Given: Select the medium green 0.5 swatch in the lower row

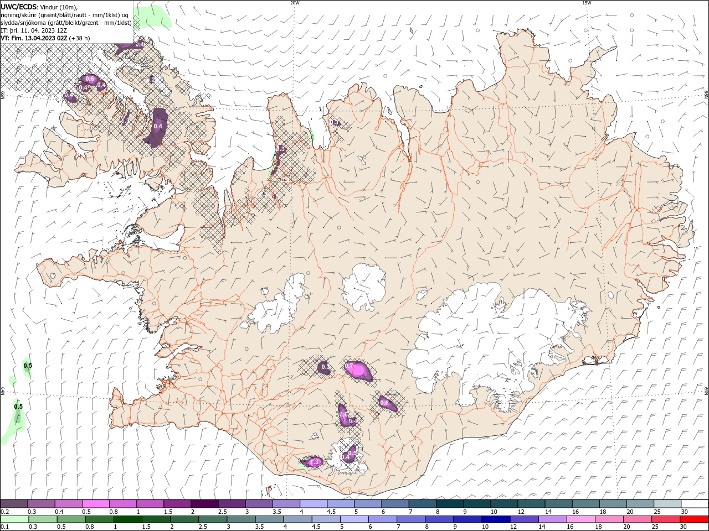Looking at the screenshot, I should pos(71,519).
